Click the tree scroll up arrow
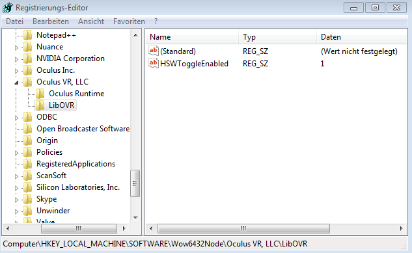 click(135, 35)
